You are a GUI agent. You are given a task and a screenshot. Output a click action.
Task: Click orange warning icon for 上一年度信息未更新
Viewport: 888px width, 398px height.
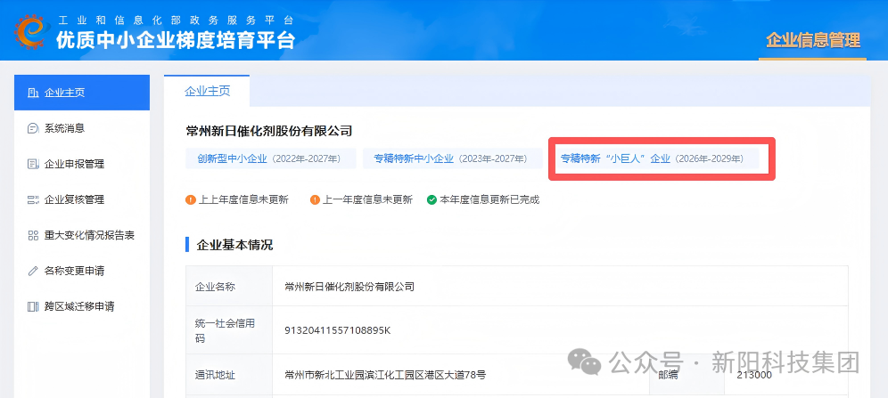click(x=315, y=199)
